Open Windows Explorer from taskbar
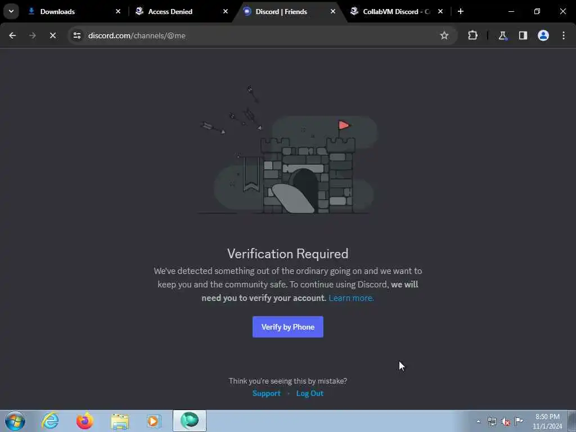Viewport: 576px width, 432px height. pos(120,421)
